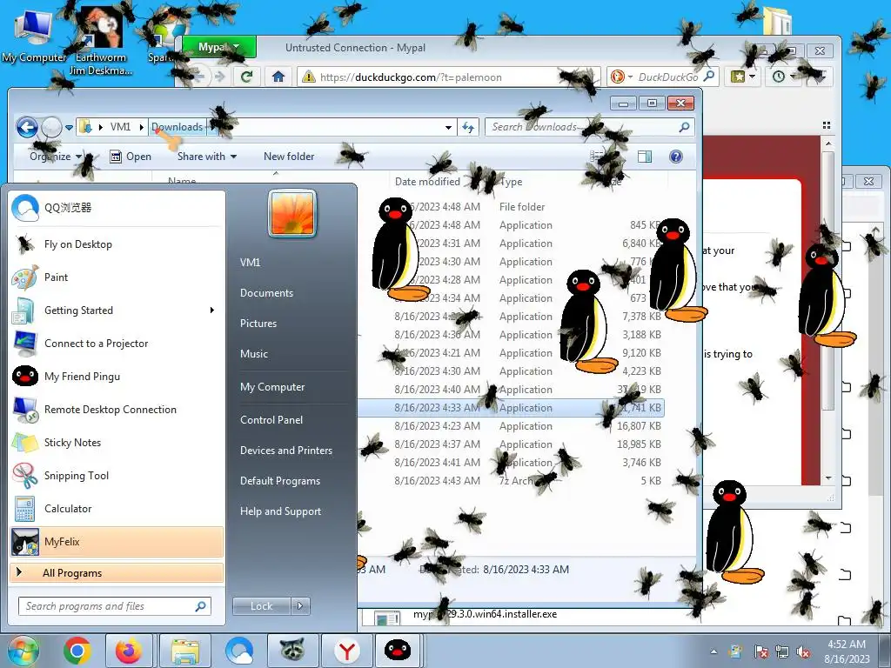The height and width of the screenshot is (668, 891).
Task: Open Devices and Printers
Action: coord(285,451)
